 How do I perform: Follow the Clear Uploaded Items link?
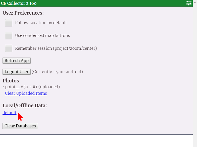(x=26, y=93)
